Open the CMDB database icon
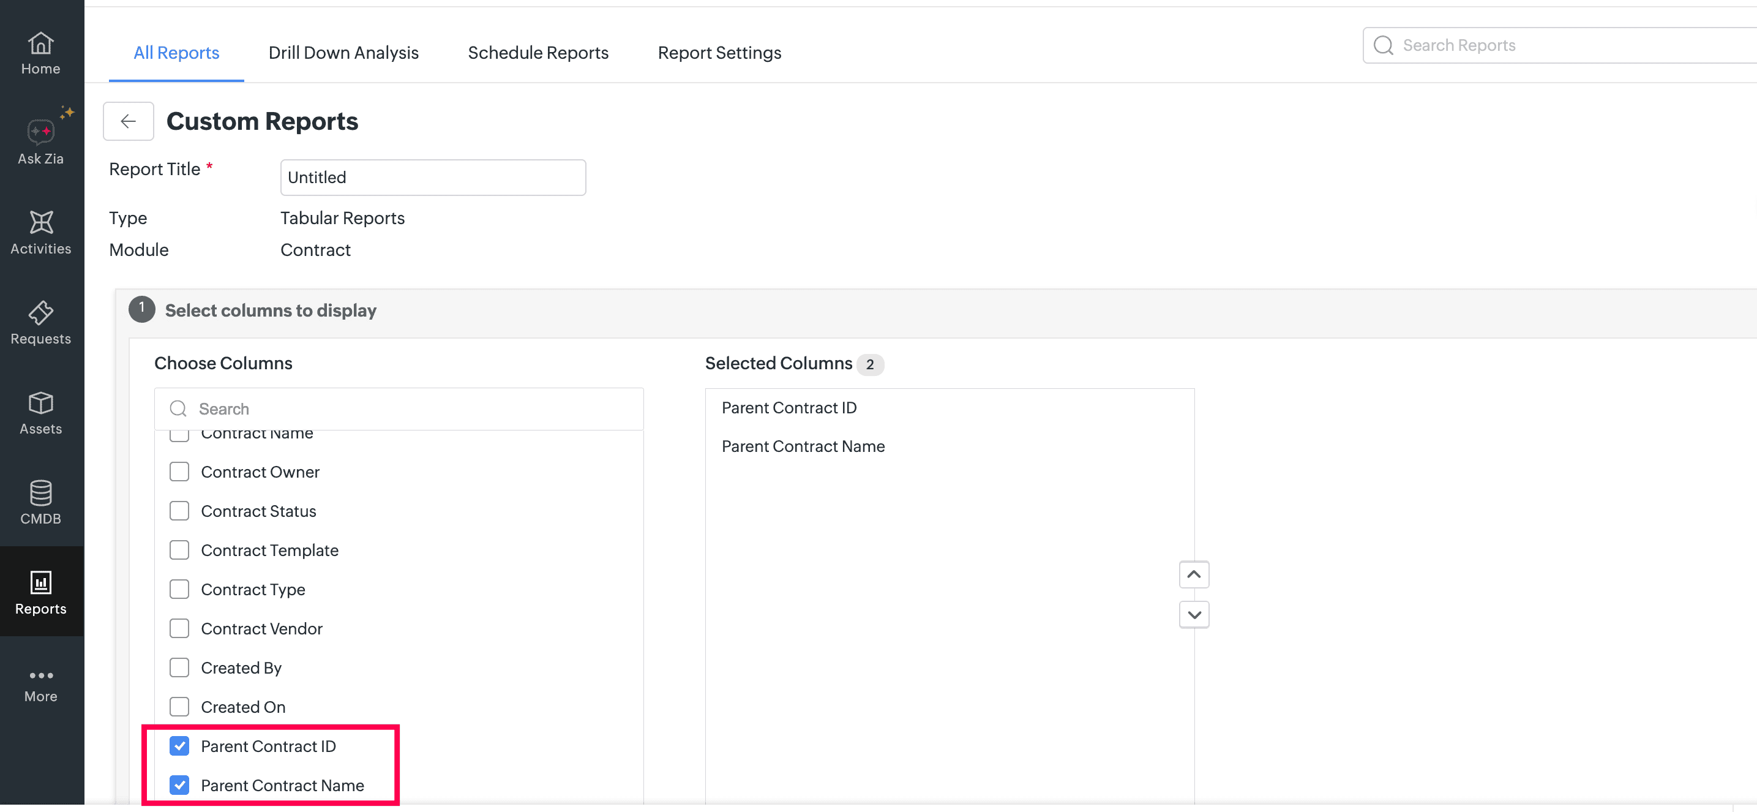The height and width of the screenshot is (812, 1757). [41, 493]
